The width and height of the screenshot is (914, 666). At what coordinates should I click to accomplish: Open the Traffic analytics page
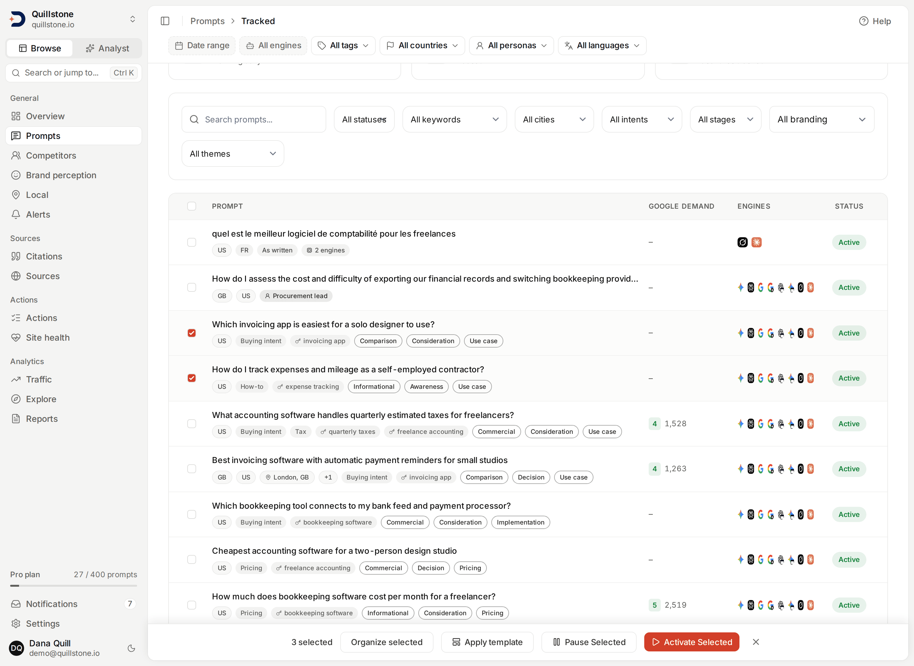(74, 379)
